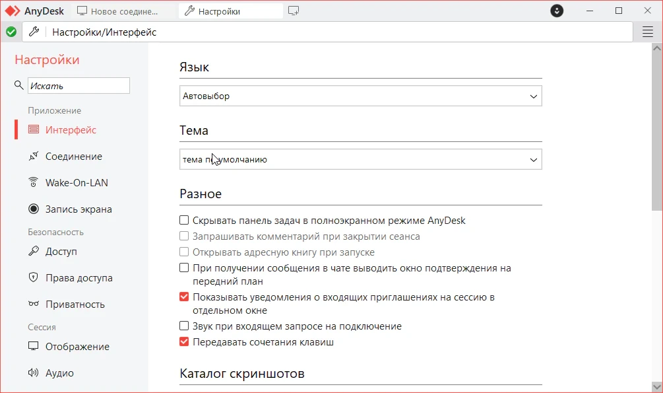
Task: Click the Соединение plug icon
Action: tap(34, 157)
